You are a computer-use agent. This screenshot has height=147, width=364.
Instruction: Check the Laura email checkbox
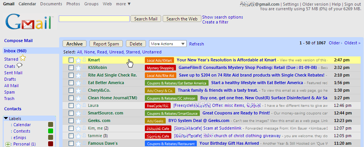(71, 106)
